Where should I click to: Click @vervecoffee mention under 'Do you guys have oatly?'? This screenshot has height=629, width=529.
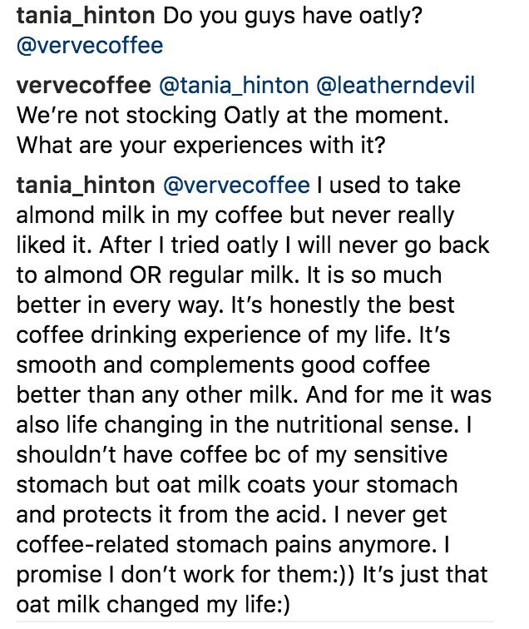90,45
